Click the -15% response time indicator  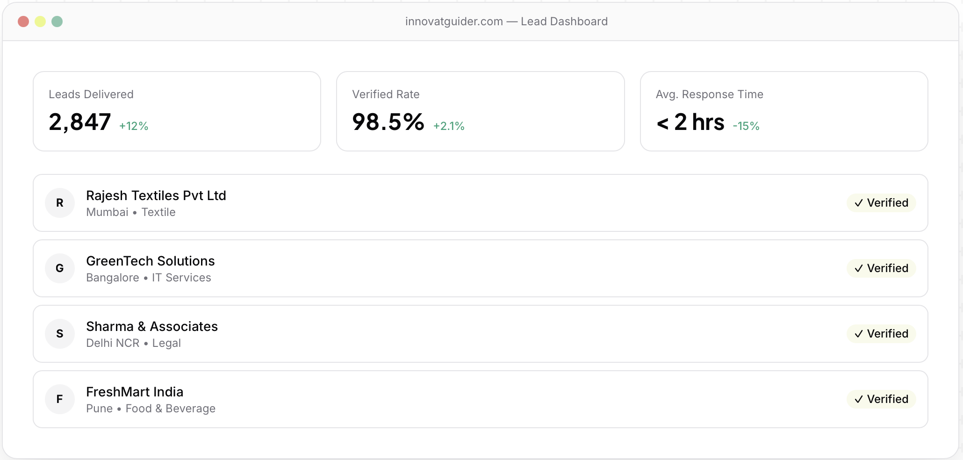coord(746,125)
